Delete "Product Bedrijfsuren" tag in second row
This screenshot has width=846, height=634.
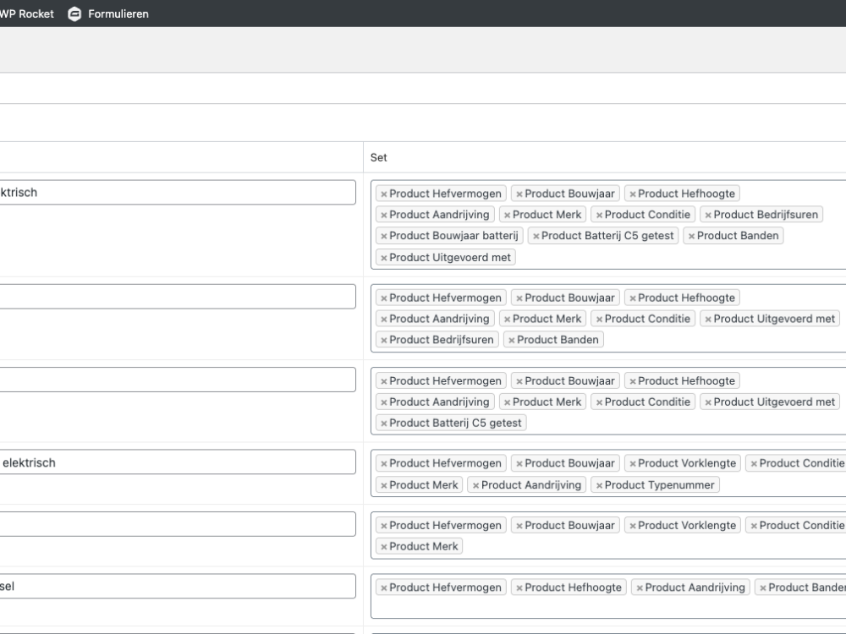point(384,341)
